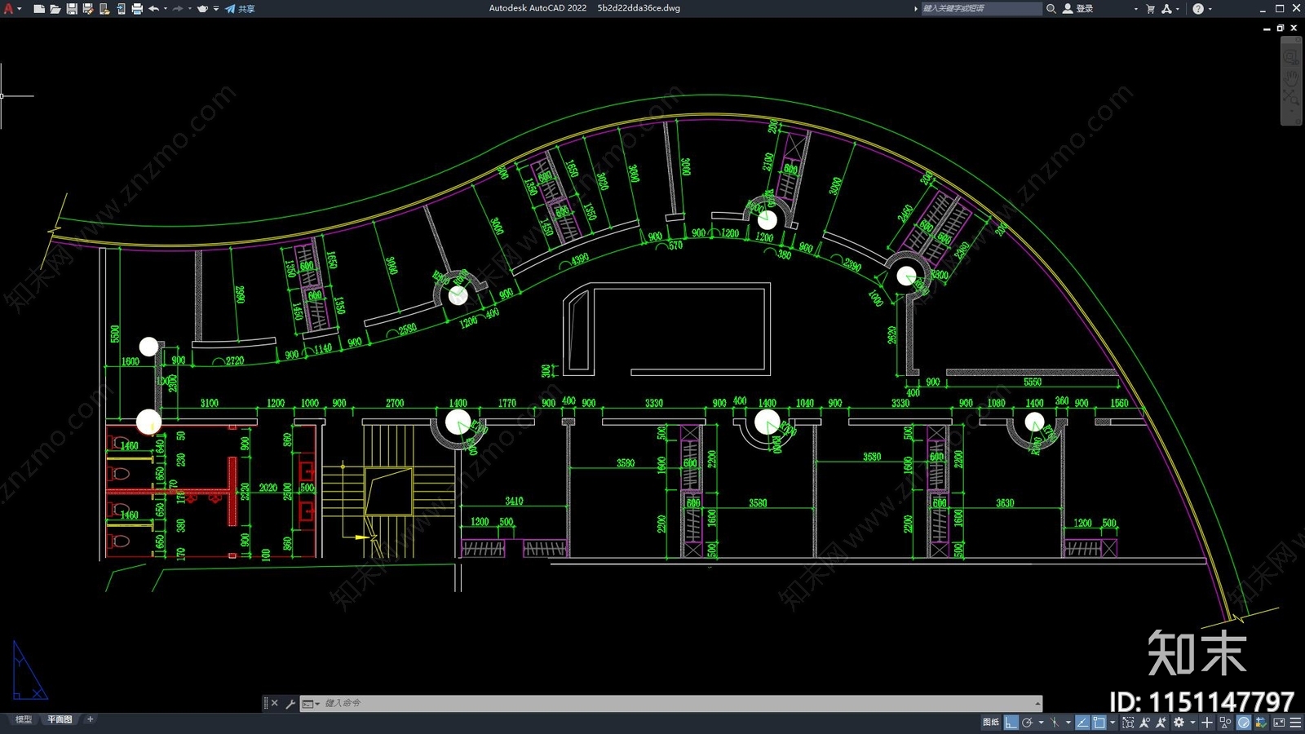Customize Quick Access Toolbar dropdown

(x=216, y=9)
